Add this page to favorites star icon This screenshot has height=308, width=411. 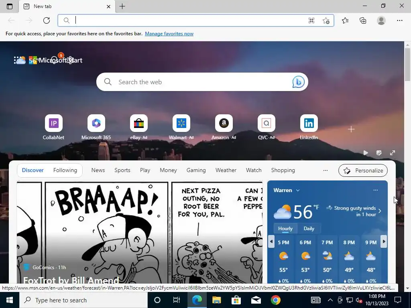point(326,20)
